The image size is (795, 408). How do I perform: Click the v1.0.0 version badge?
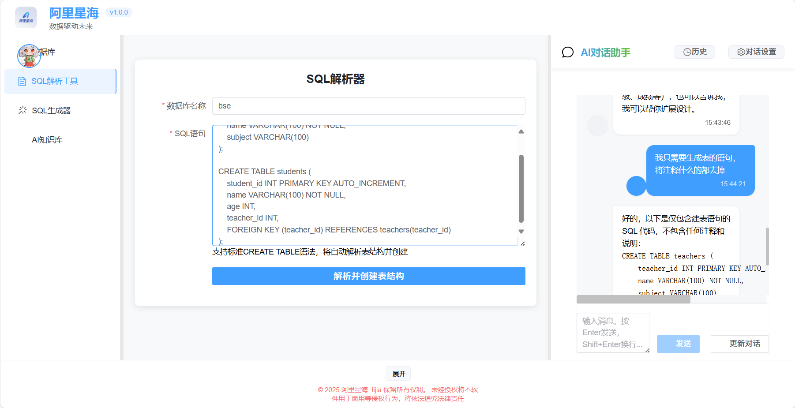119,12
